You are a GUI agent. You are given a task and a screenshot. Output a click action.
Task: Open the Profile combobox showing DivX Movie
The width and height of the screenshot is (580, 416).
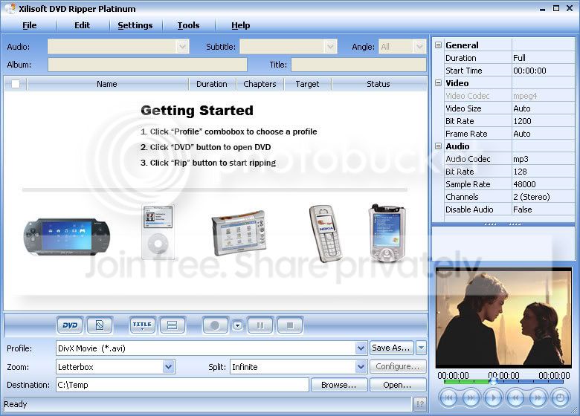pos(361,348)
